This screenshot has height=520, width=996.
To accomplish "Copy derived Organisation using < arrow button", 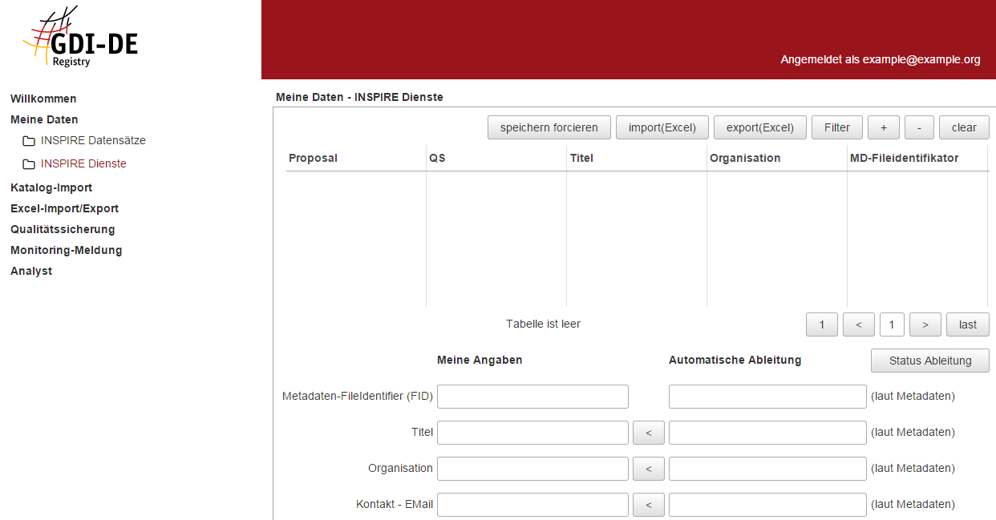I will [x=648, y=469].
